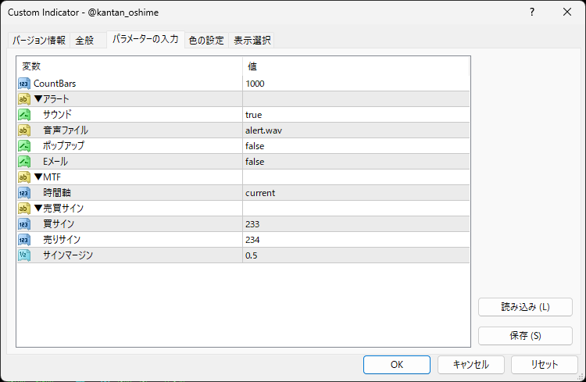Viewport: 586px width, 382px height.
Task: Go to the 表示選択 tab
Action: [252, 40]
